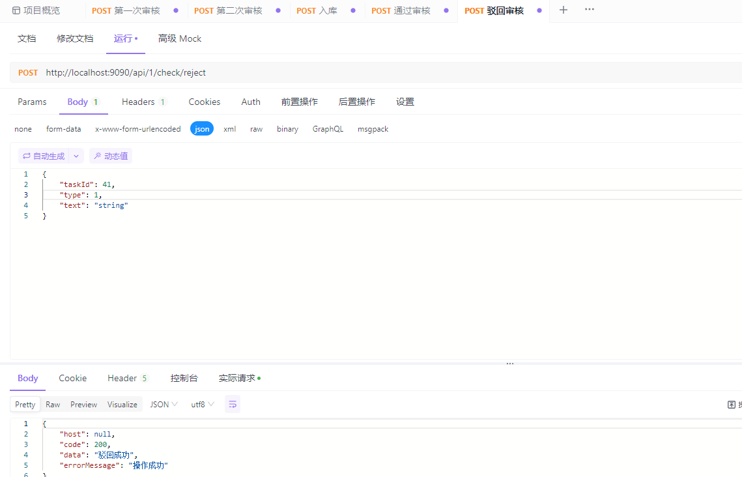
Task: Click the refresh icon inside the 自动生成 button
Action: click(26, 156)
